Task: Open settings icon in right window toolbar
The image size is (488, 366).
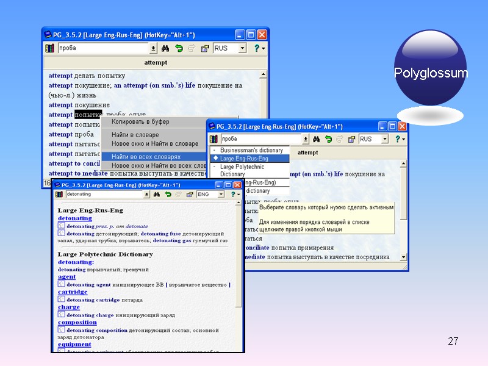Action: pyautogui.click(x=351, y=139)
